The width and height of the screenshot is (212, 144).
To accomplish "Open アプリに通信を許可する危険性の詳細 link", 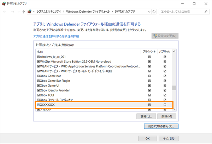I will (56, 36).
